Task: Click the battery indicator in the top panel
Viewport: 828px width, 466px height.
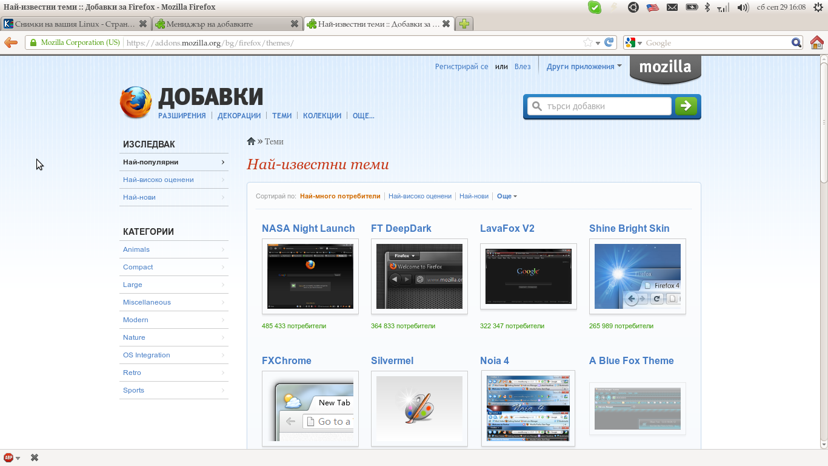Action: pos(692,7)
